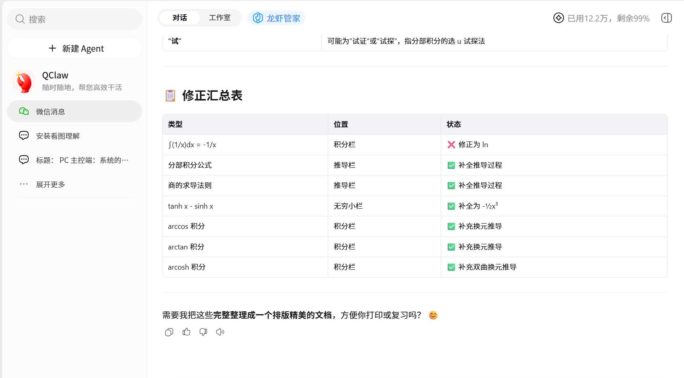The width and height of the screenshot is (684, 378).
Task: Click chat bubble icon beside 安装看图理解
Action: (x=24, y=135)
